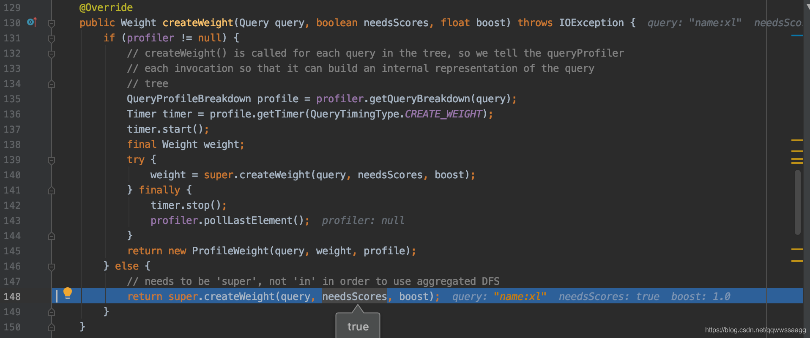
Task: Click line number 140 in the gutter
Action: click(12, 175)
